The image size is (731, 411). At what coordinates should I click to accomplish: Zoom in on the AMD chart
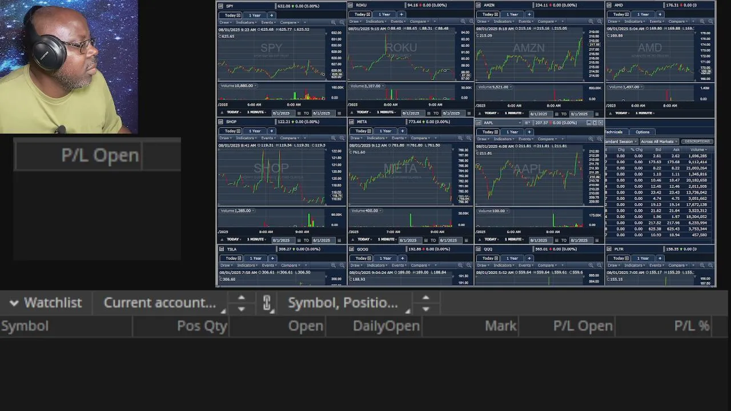pyautogui.click(x=702, y=22)
